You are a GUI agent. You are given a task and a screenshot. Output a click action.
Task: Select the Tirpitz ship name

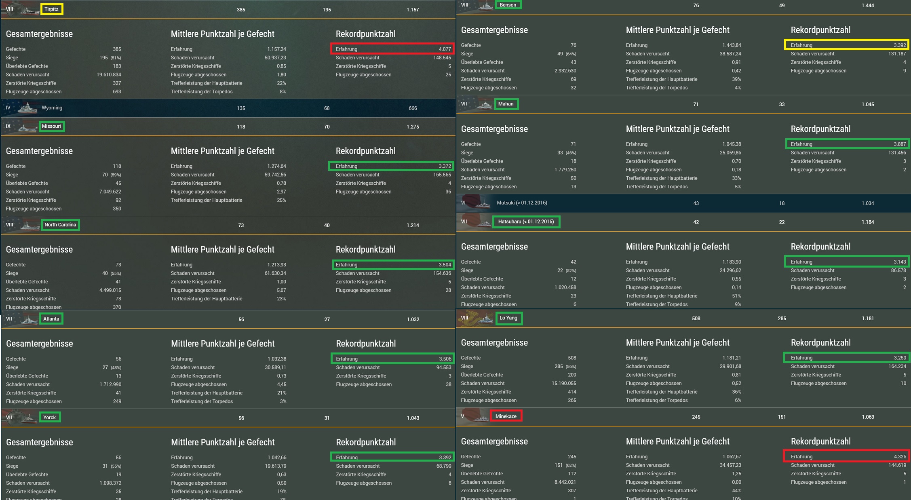click(51, 9)
